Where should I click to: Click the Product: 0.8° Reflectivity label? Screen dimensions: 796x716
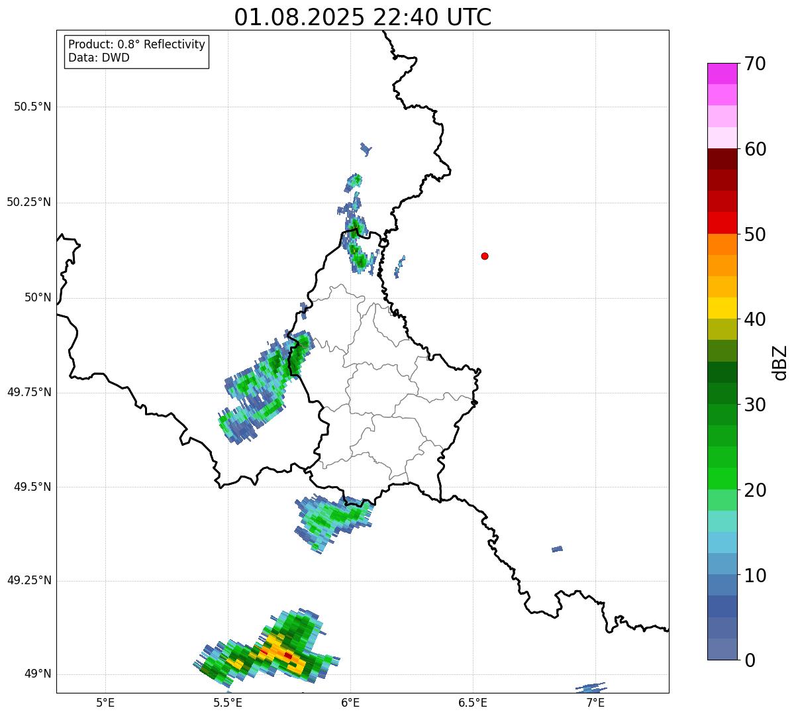[137, 44]
